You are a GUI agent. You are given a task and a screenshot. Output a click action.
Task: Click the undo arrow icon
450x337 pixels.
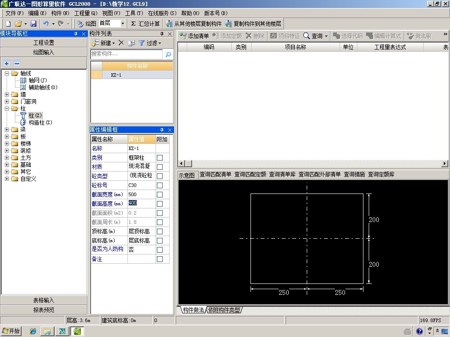click(x=46, y=24)
